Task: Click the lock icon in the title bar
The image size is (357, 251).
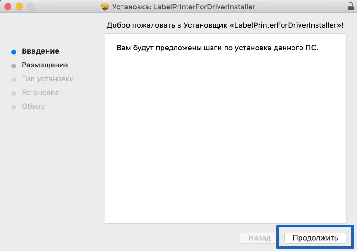Action: coord(350,7)
